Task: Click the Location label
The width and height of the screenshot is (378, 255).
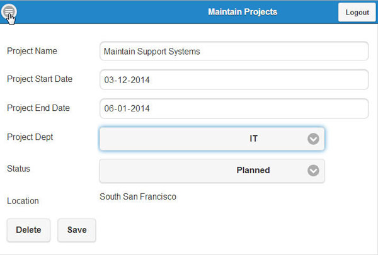Action: [23, 201]
